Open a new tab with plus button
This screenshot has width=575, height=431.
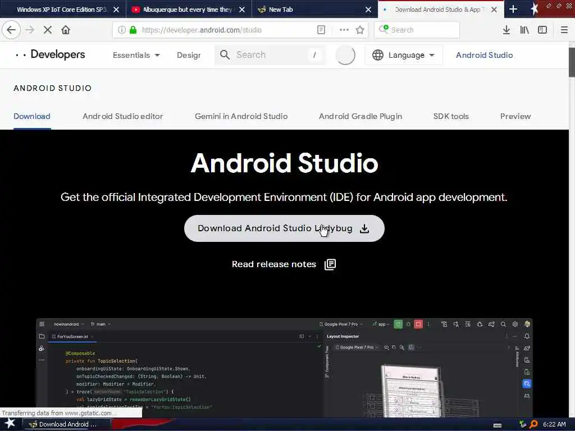(513, 9)
